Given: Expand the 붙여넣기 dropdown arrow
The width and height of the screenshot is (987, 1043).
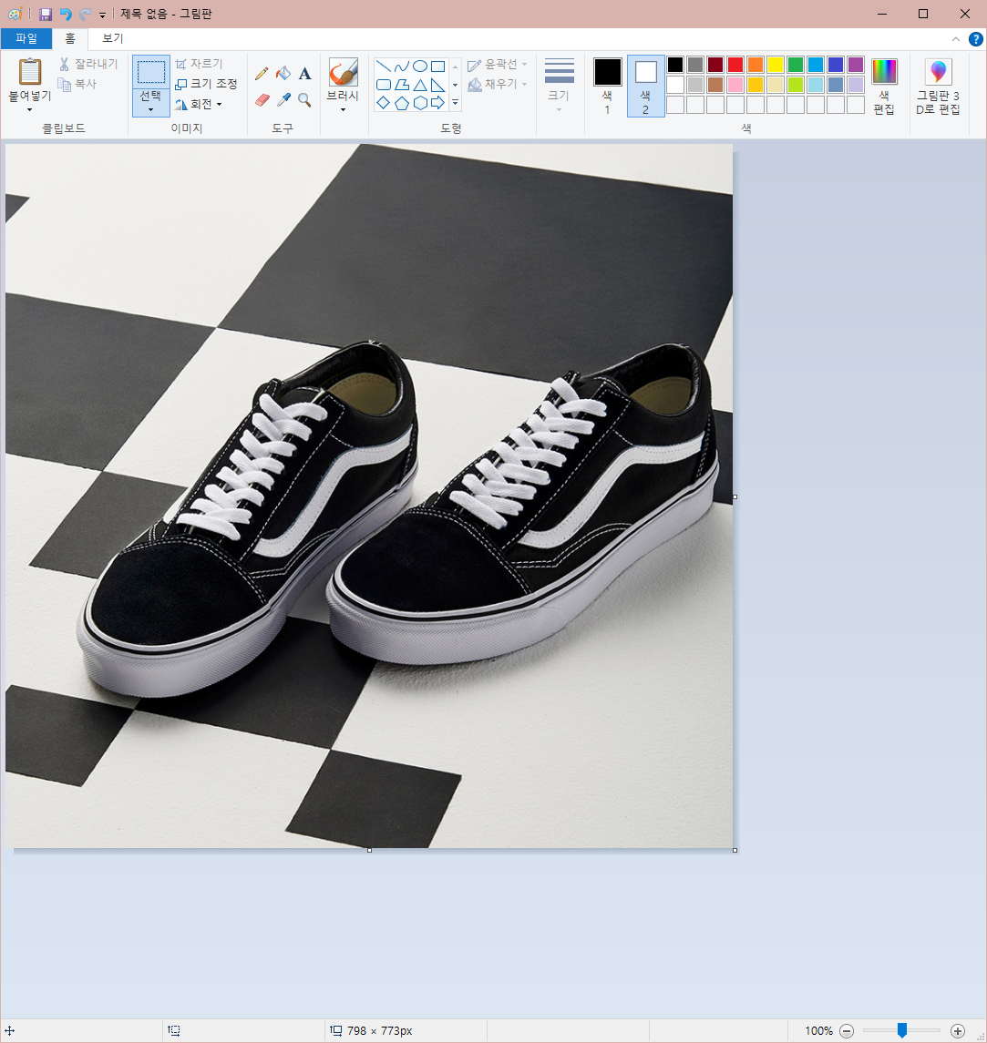Looking at the screenshot, I should point(30,109).
